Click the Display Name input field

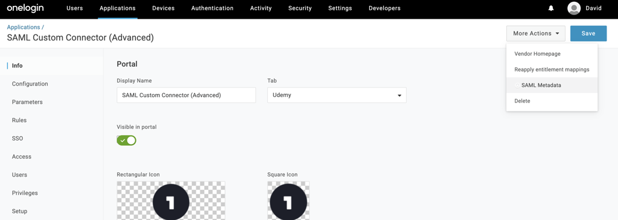pos(186,95)
